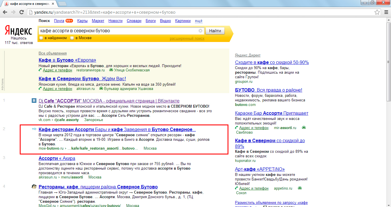The height and width of the screenshot is (207, 391).
Task: Click the scrollbar down arrow
Action: [388, 205]
